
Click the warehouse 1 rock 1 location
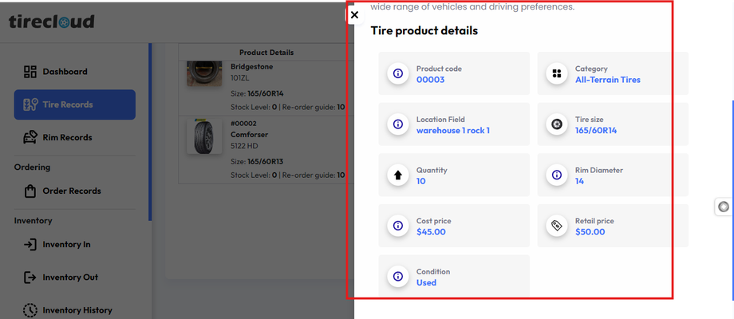click(x=452, y=131)
